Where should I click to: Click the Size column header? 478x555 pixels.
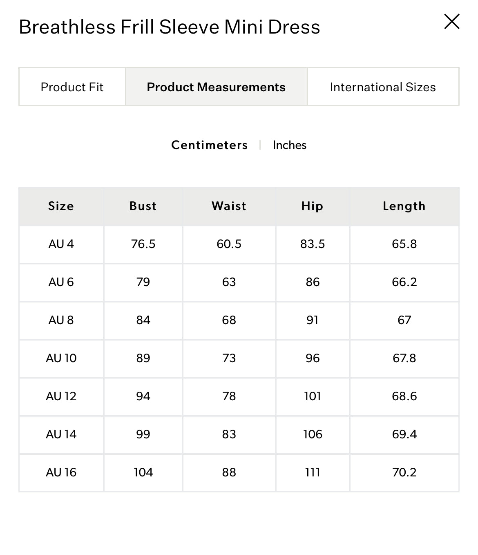[61, 206]
